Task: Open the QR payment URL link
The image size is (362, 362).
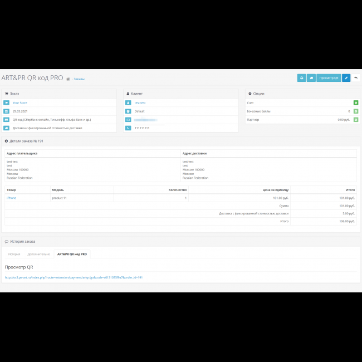Action: click(x=74, y=277)
